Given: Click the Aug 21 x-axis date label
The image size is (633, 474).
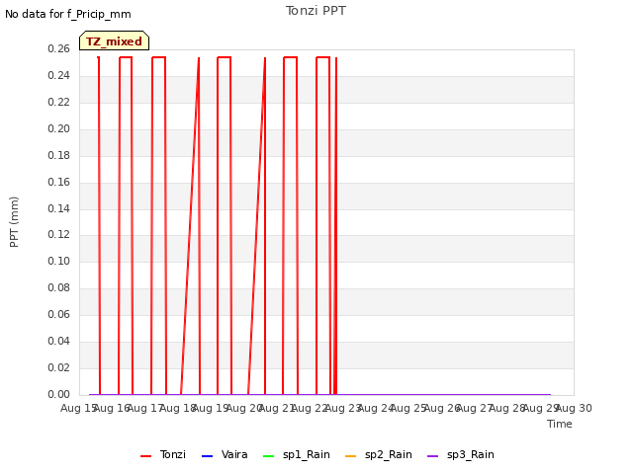Looking at the screenshot, I should point(277,408).
